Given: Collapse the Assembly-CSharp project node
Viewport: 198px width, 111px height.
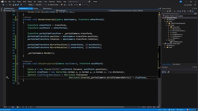Looking at the screenshot, I should [x=163, y=18].
